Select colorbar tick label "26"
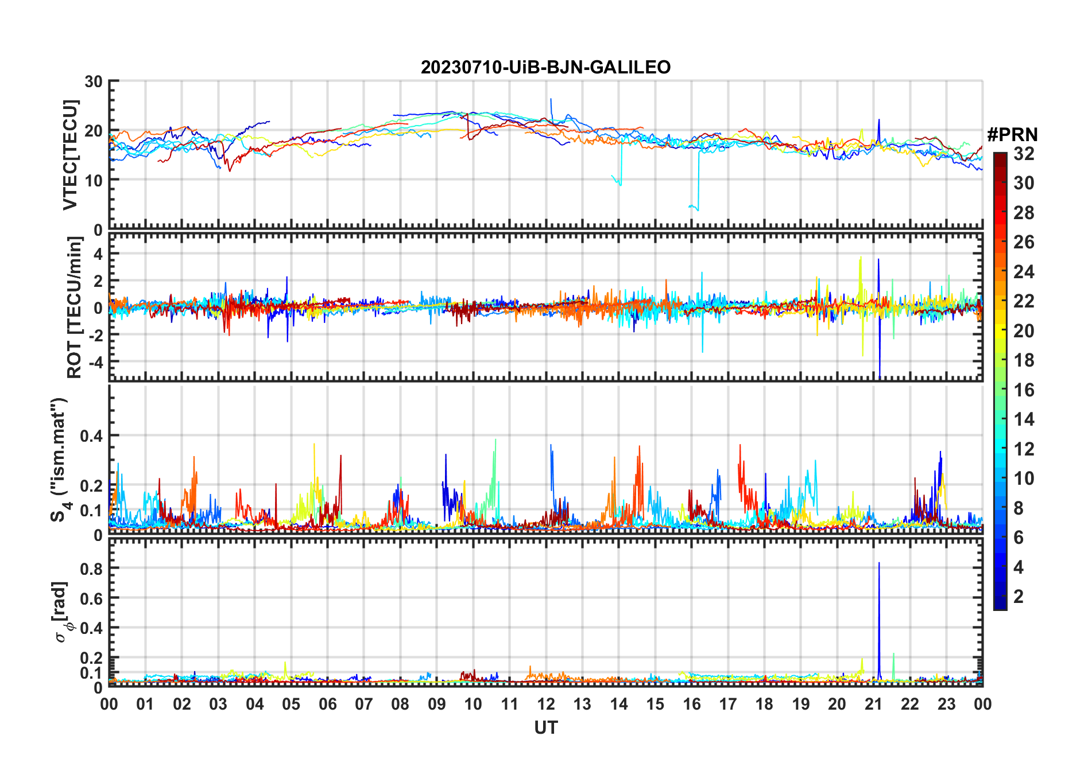 click(x=1024, y=242)
